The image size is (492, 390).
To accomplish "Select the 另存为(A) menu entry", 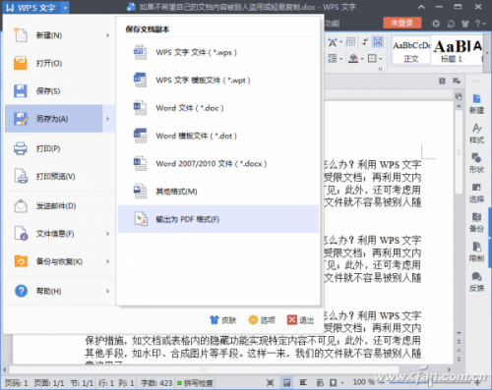I will (54, 119).
